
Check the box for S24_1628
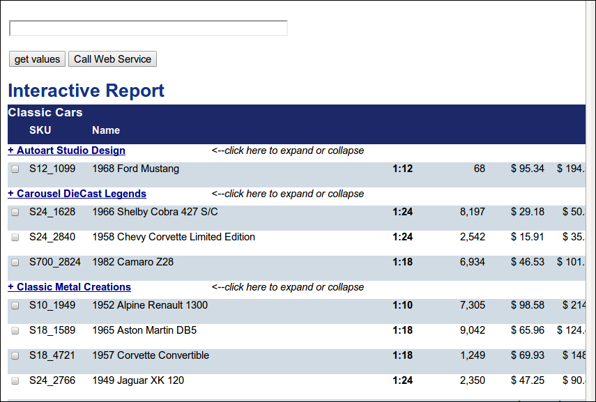[15, 212]
